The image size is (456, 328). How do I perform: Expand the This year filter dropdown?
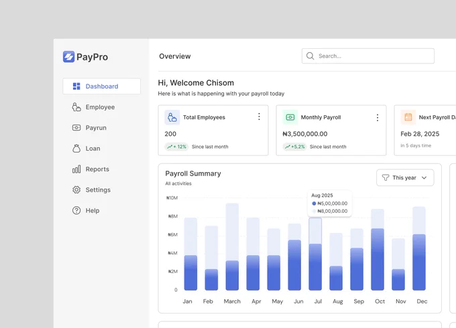pos(405,177)
